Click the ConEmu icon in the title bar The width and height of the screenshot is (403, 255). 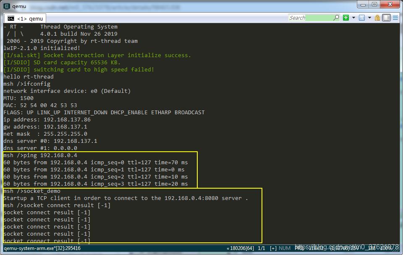(x=6, y=6)
